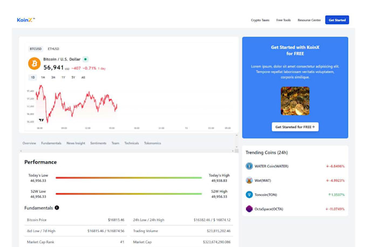The width and height of the screenshot is (367, 247).
Task: Select the BTCUSD chart tab
Action: (36, 49)
